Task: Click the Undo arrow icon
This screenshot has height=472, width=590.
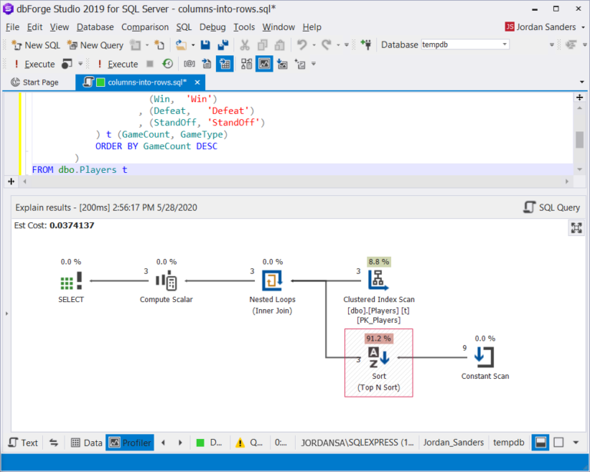Action: [302, 45]
